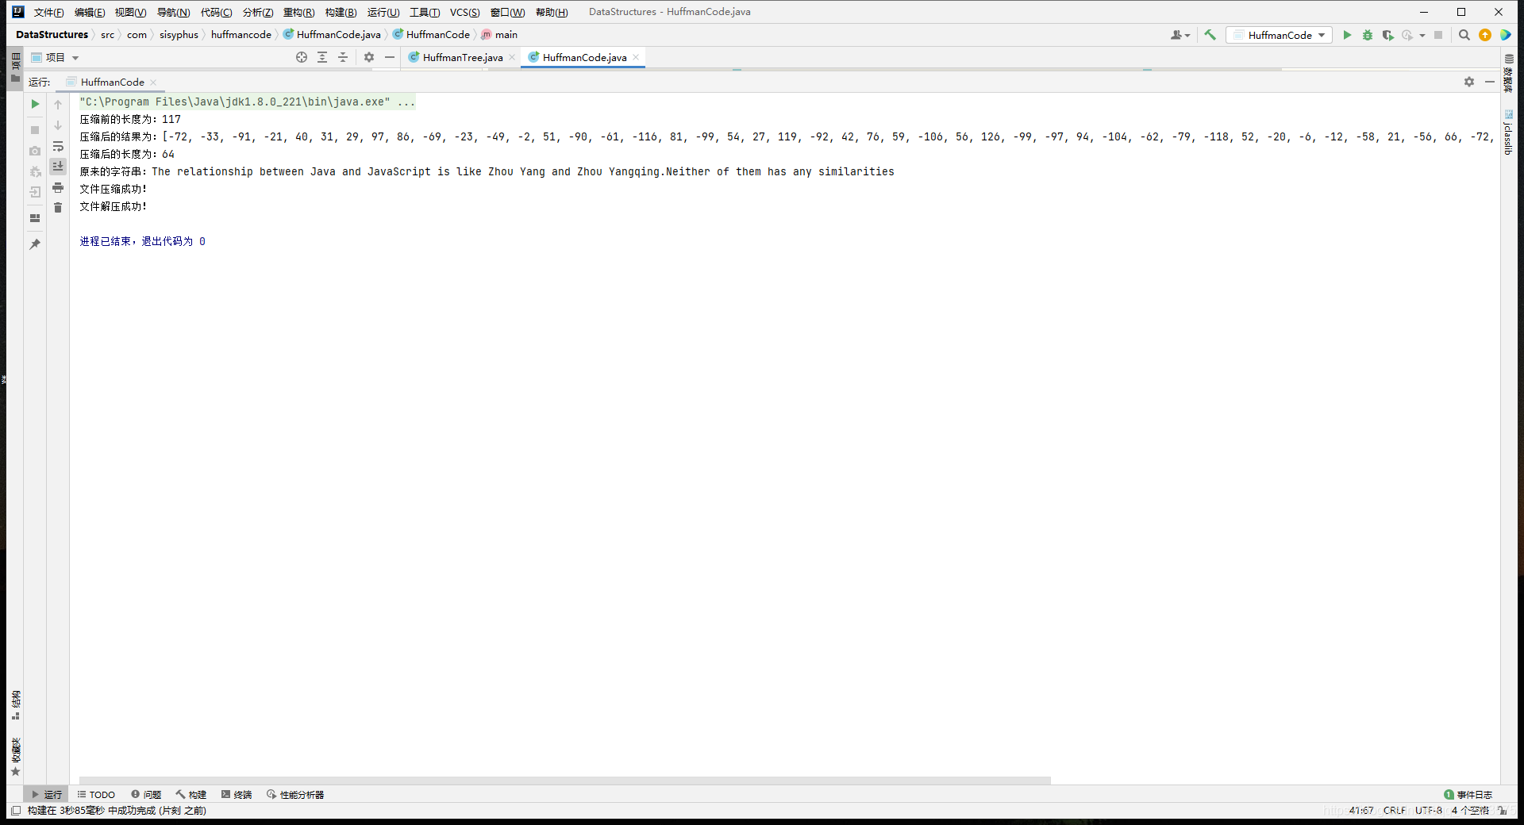Open the 文件(F) menu
Screen dimensions: 1524x825
click(x=48, y=12)
